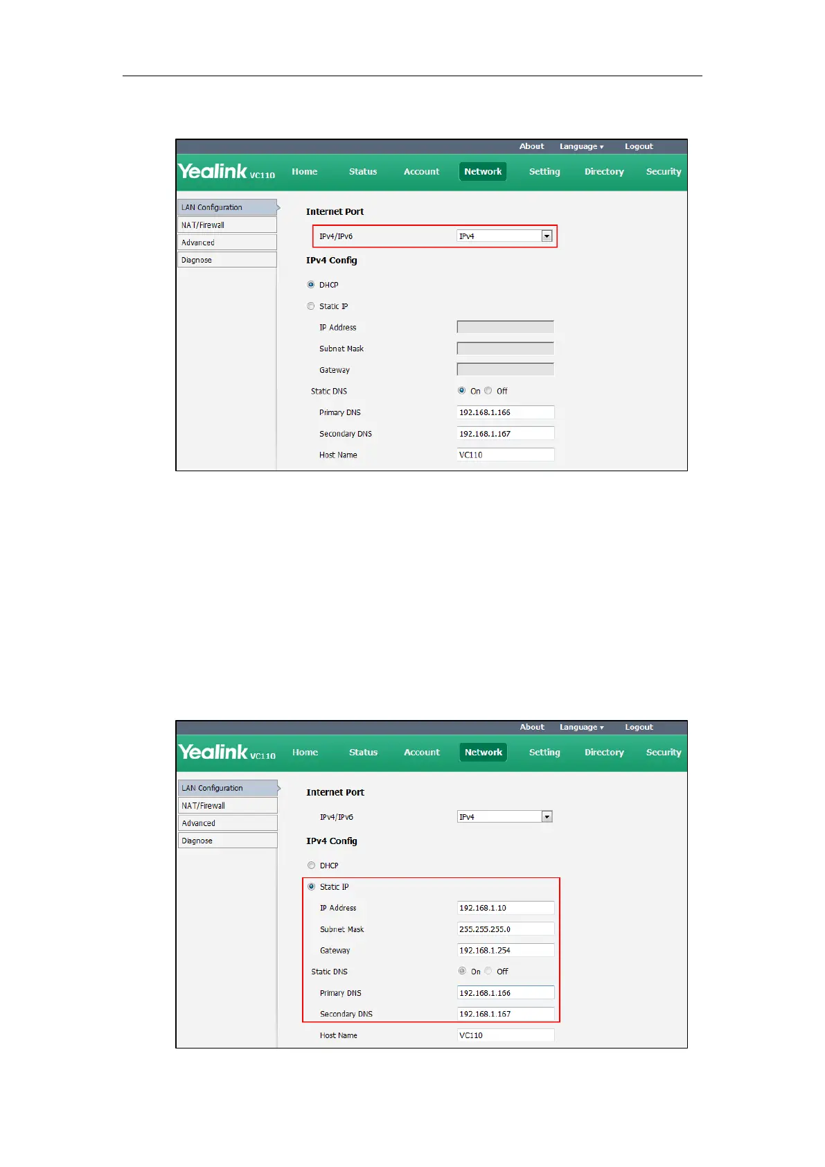Screen dimensions: 825x1167
Task: Open Setting tab in top screenshot
Action: click(544, 172)
